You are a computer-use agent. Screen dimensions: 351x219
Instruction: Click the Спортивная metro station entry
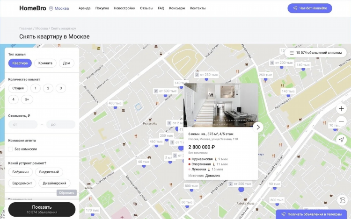tap(208, 164)
